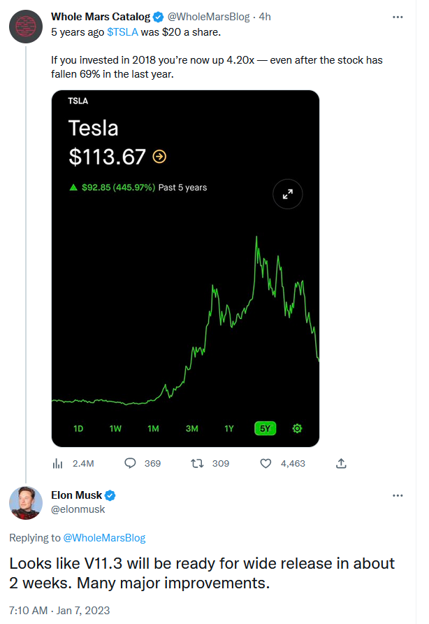Click the expand chart arrows icon
The width and height of the screenshot is (429, 624).
pyautogui.click(x=287, y=194)
